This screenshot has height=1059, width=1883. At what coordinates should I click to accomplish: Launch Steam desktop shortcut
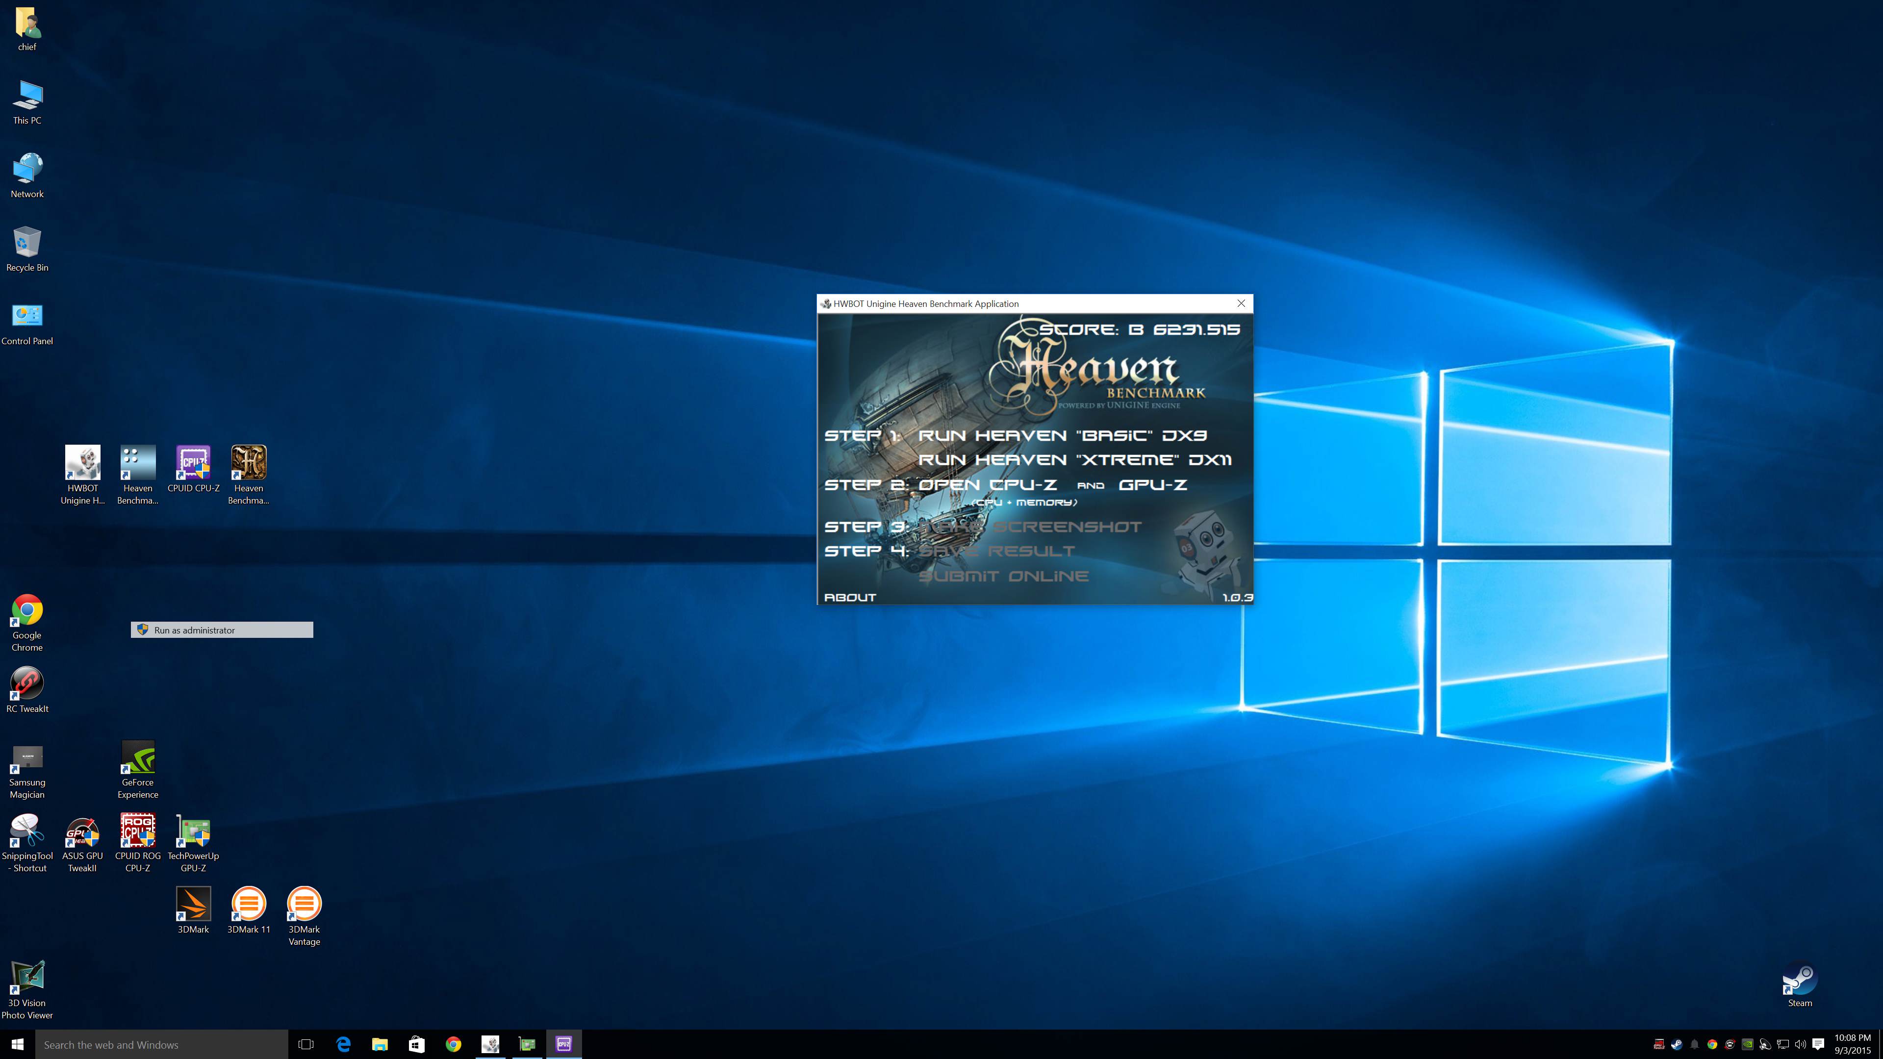[1800, 984]
